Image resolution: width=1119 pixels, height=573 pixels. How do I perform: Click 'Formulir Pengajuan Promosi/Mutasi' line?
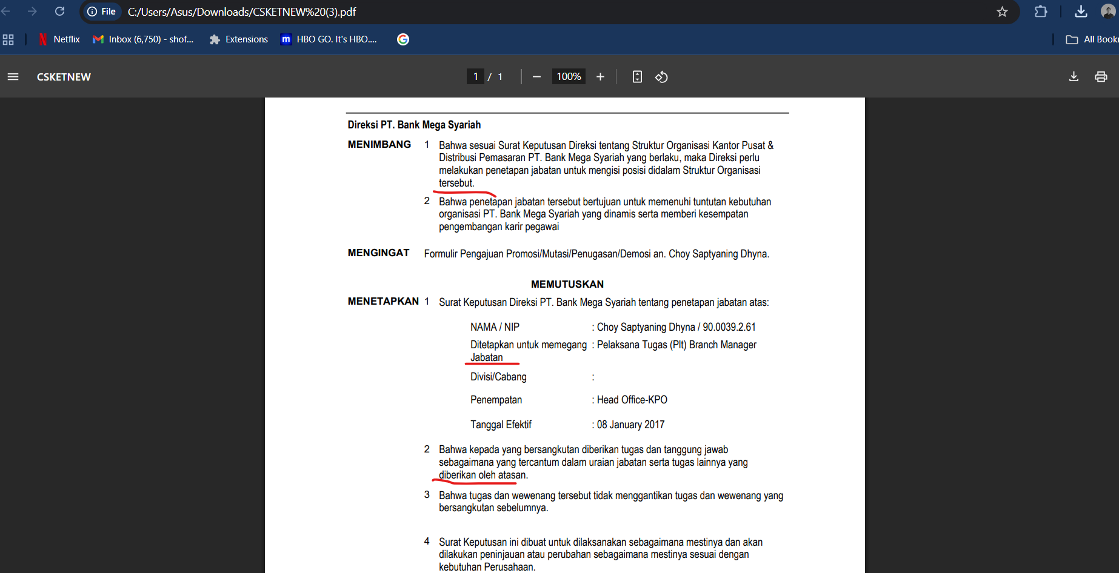596,254
